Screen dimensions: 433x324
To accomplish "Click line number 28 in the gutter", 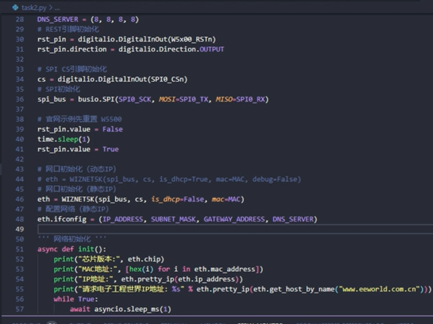I will (x=20, y=19).
